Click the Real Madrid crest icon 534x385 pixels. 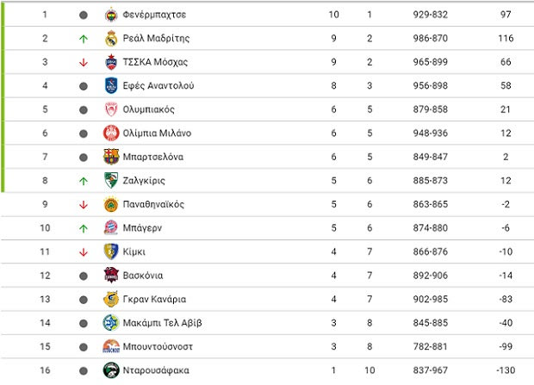click(111, 39)
